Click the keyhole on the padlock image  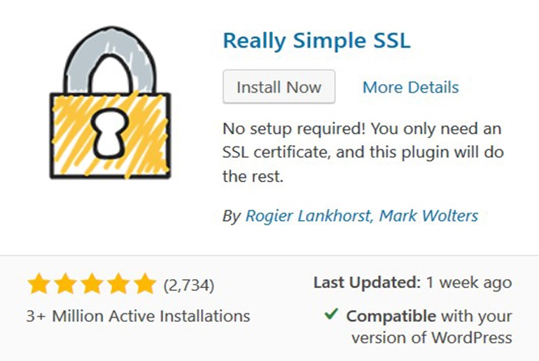click(109, 133)
